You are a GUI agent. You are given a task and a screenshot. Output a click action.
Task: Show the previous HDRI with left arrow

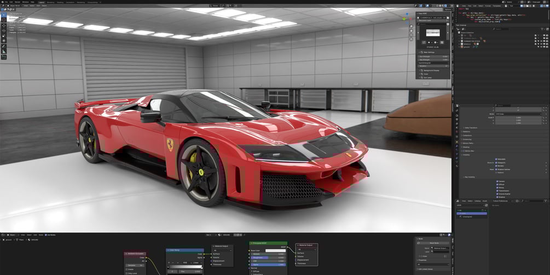[418, 33]
